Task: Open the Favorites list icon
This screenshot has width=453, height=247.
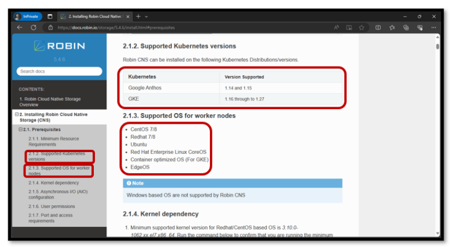Action: (x=392, y=28)
